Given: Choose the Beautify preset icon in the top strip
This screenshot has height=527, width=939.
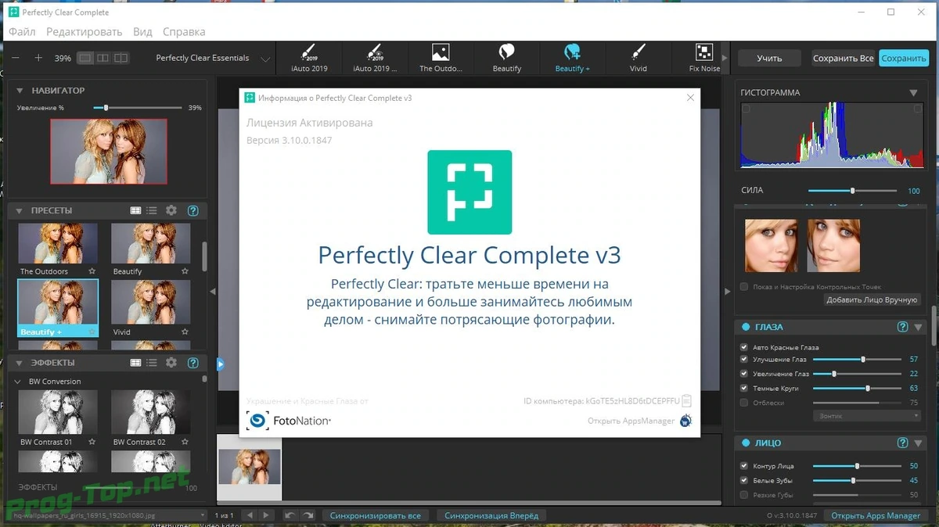Looking at the screenshot, I should 506,58.
